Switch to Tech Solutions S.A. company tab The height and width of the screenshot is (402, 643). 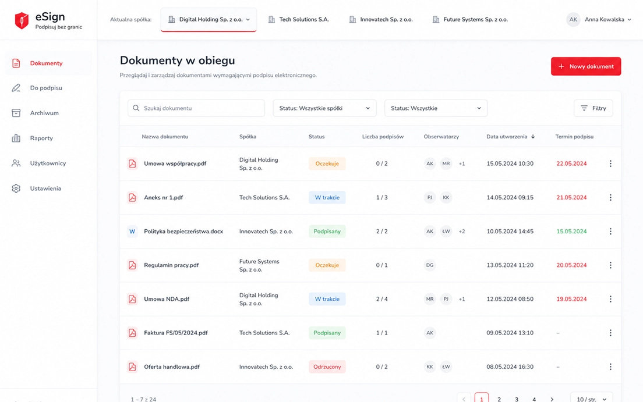(x=299, y=19)
